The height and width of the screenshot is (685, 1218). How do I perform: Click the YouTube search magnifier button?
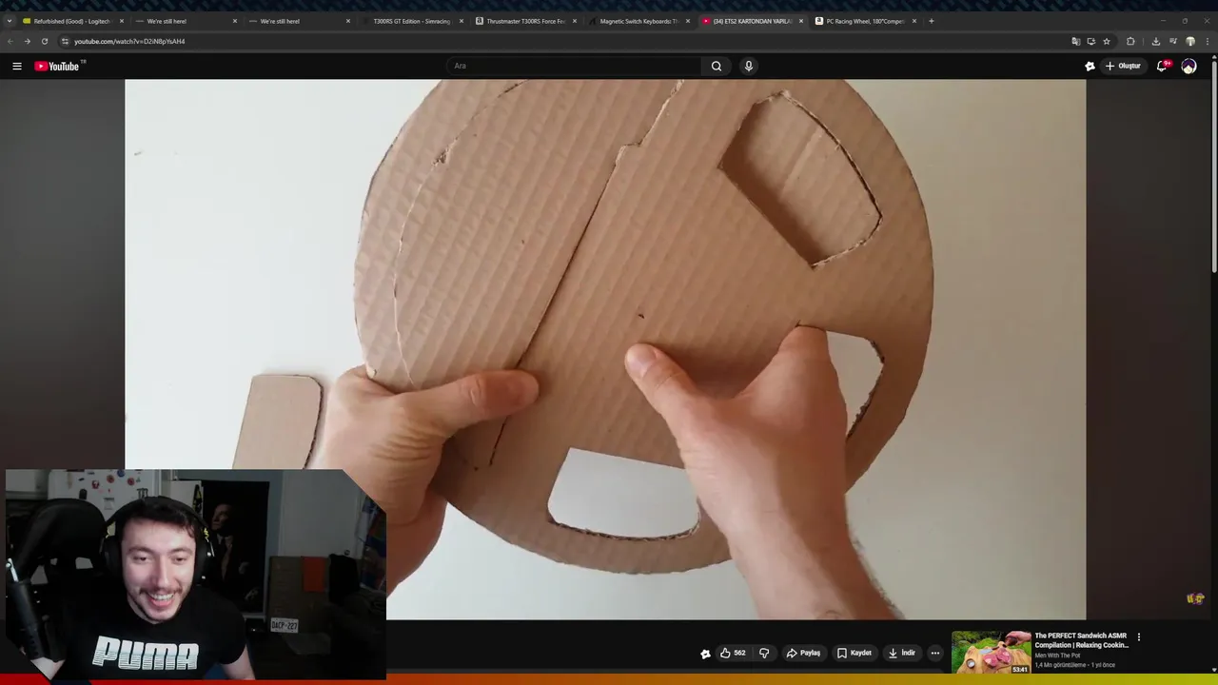point(717,66)
